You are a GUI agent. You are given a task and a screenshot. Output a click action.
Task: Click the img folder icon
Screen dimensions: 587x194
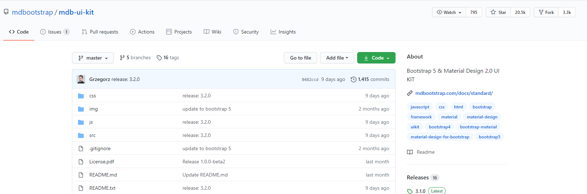pos(81,109)
